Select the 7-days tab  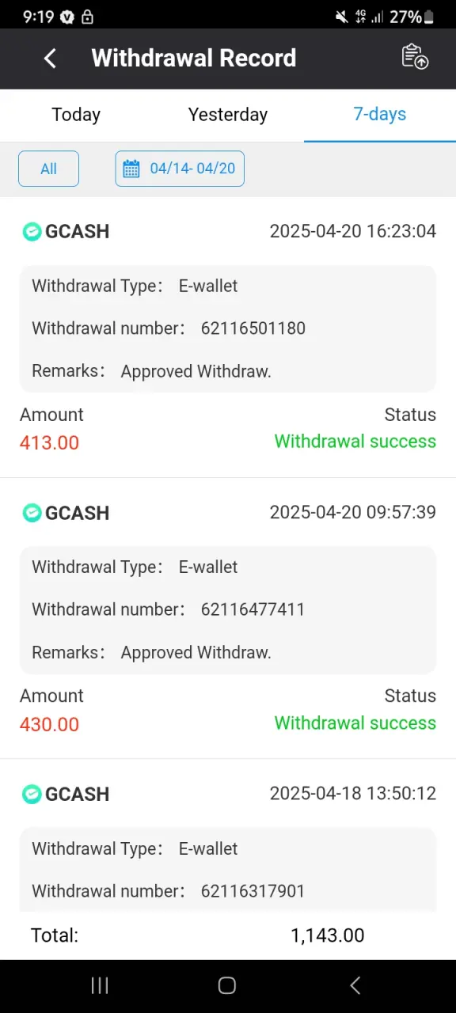pos(380,115)
